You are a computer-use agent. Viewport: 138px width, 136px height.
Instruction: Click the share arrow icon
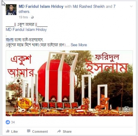tap(59, 131)
